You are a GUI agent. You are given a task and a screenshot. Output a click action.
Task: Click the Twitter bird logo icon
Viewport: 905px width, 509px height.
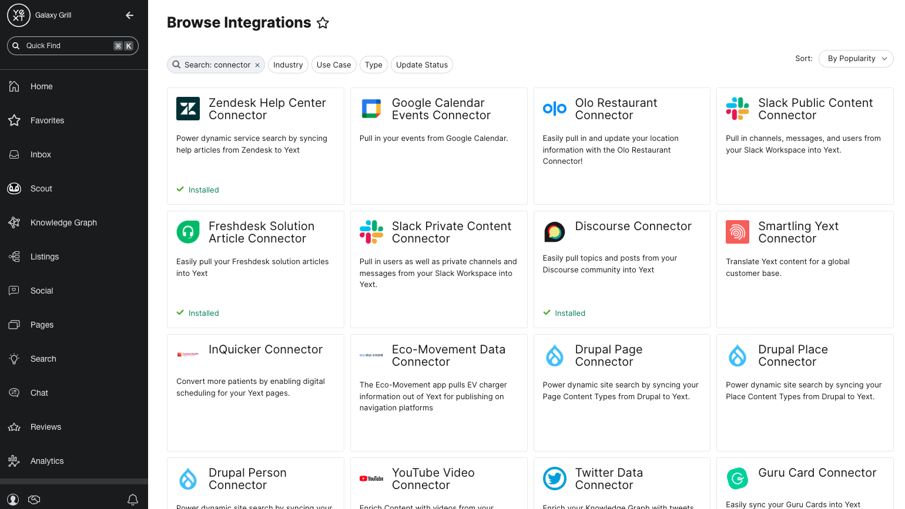click(x=555, y=478)
